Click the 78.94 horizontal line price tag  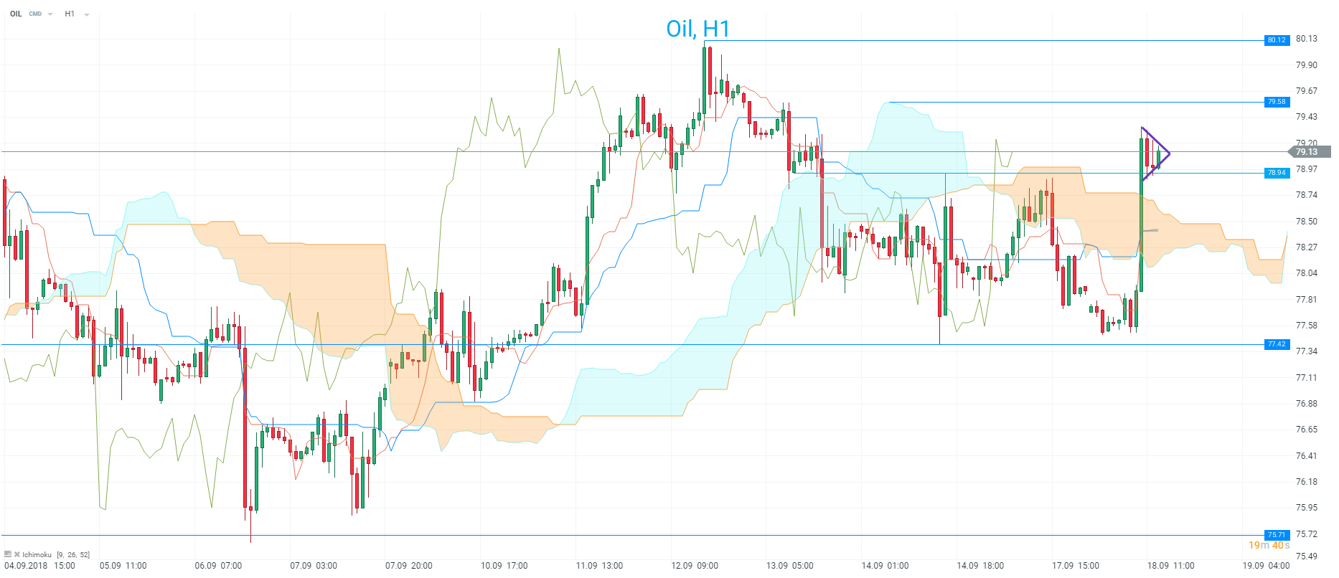point(1277,173)
